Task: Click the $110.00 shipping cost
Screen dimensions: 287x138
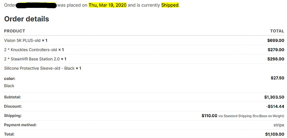Action: tap(210, 116)
